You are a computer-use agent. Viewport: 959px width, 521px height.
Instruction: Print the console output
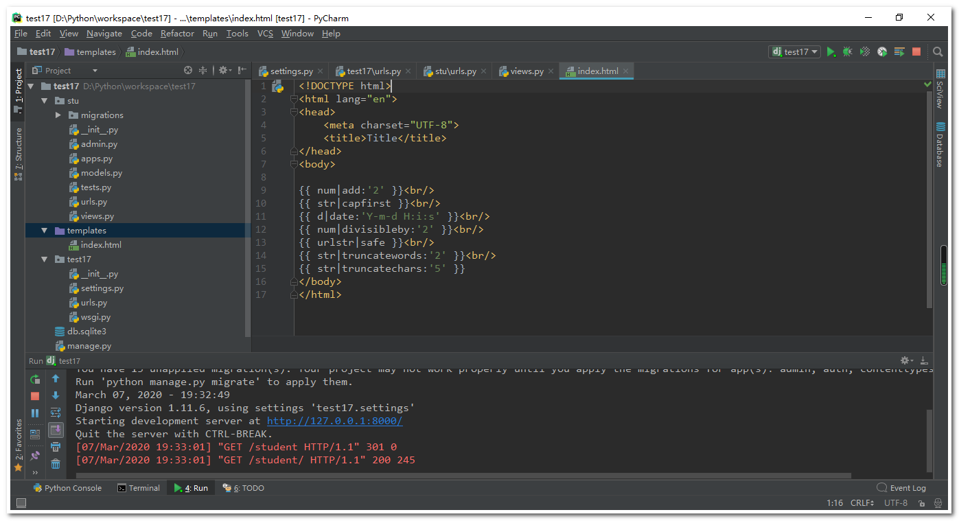point(56,448)
